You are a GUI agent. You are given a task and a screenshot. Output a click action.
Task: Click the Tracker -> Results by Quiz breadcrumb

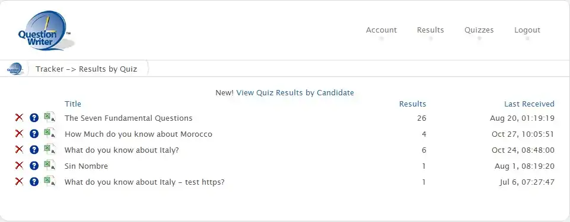(x=87, y=69)
